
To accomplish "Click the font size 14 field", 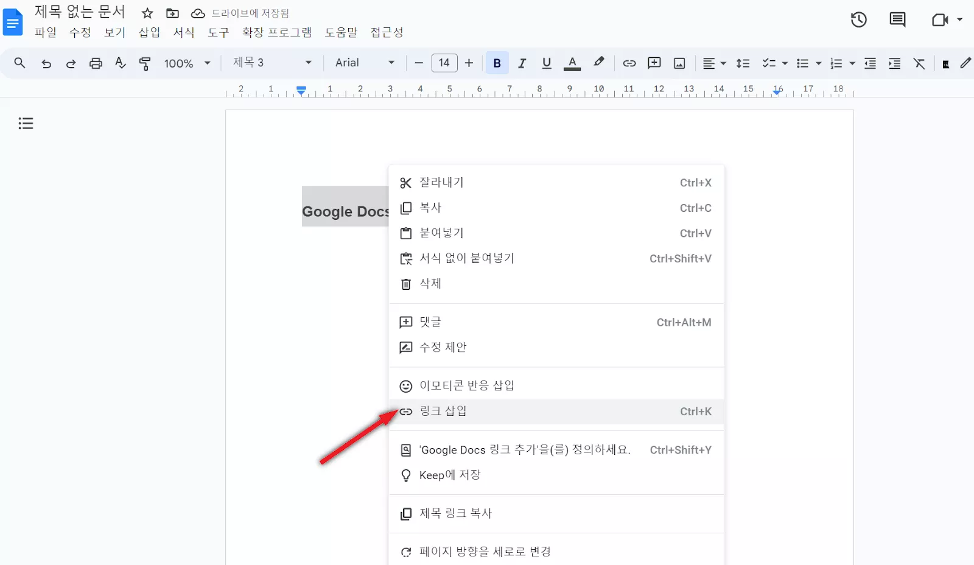I will (444, 63).
